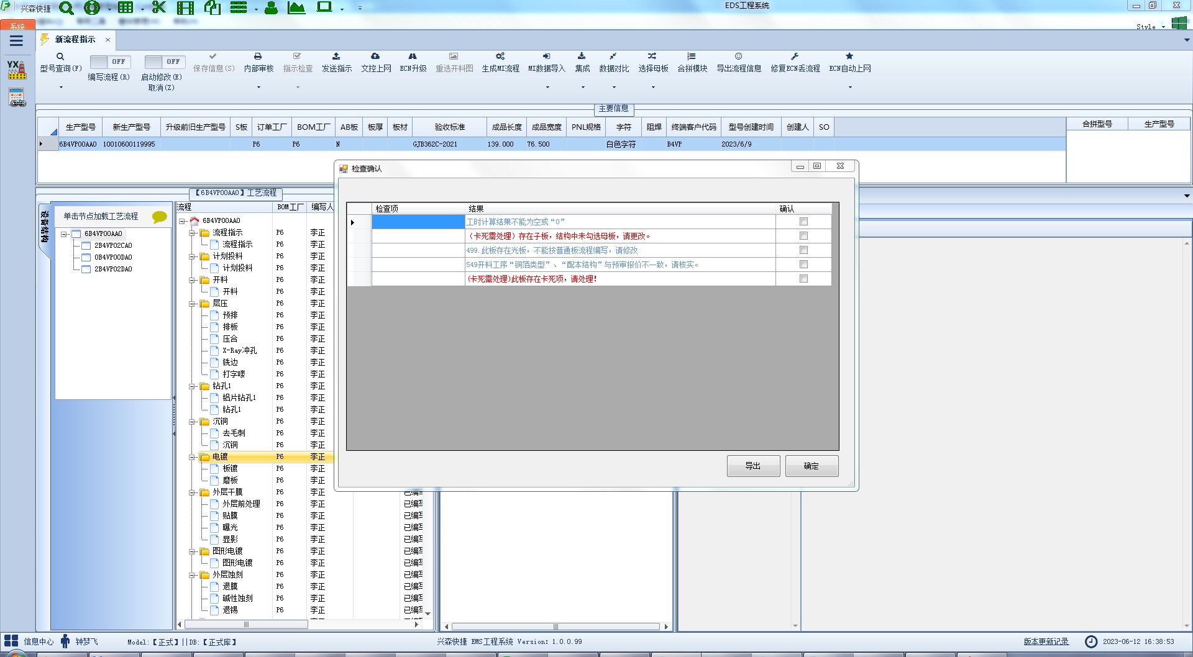Switch to the 新流程指示 tab

(x=75, y=39)
